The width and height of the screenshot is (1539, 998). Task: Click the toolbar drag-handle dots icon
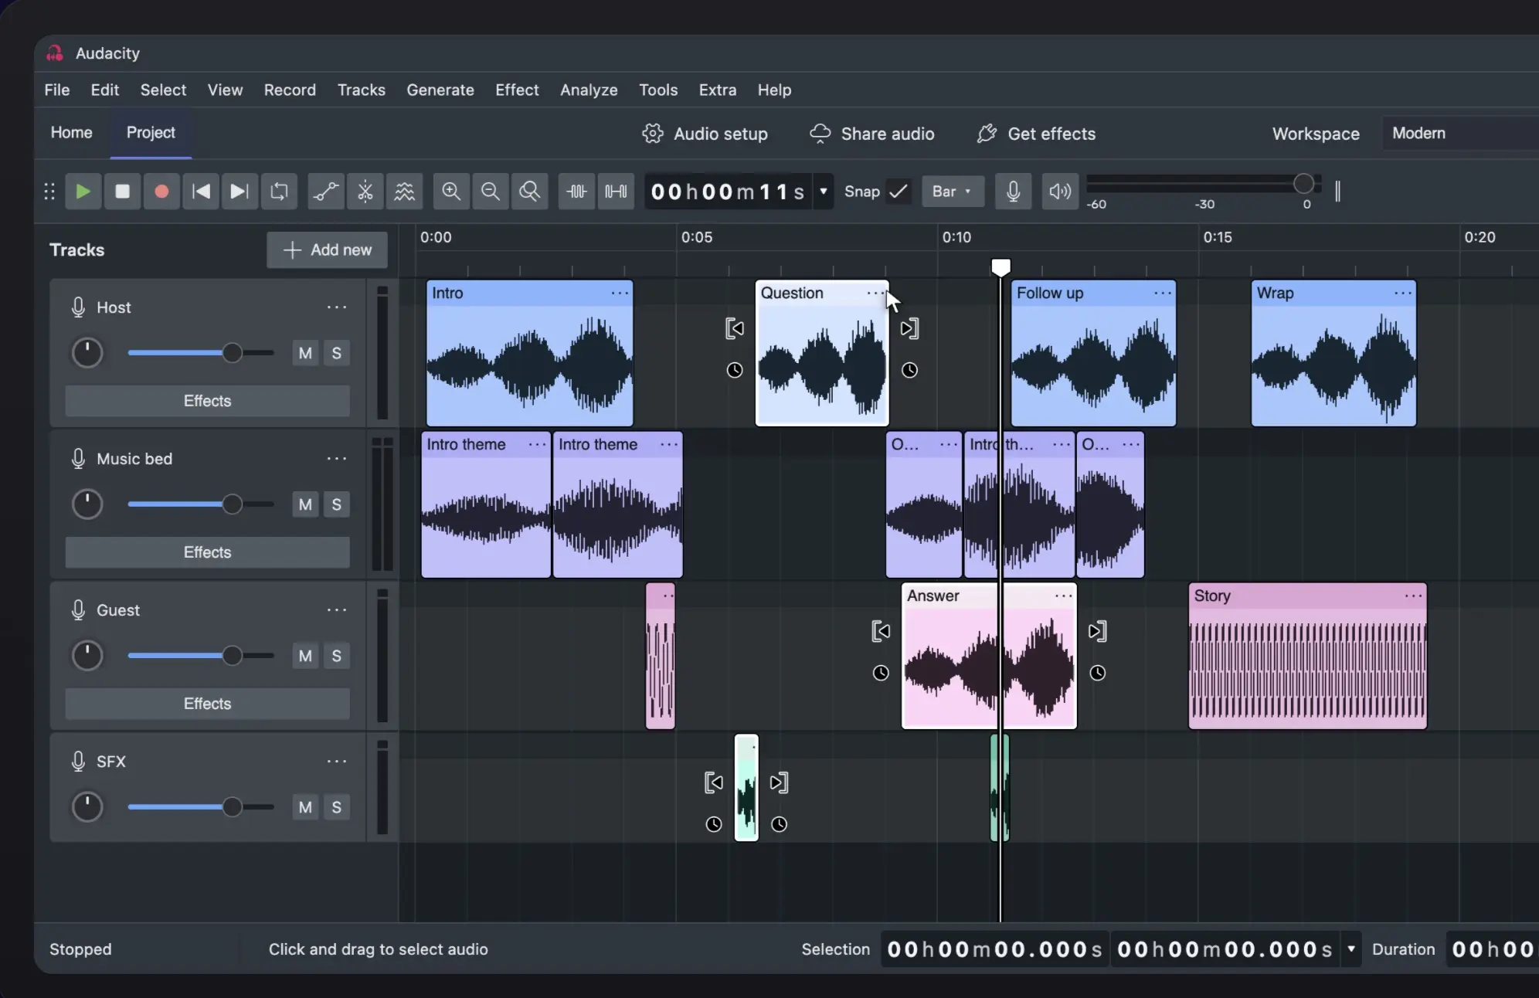pyautogui.click(x=49, y=192)
